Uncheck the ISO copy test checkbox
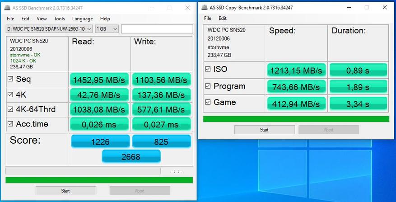Image resolution: width=396 pixels, height=202 pixels. (208, 69)
